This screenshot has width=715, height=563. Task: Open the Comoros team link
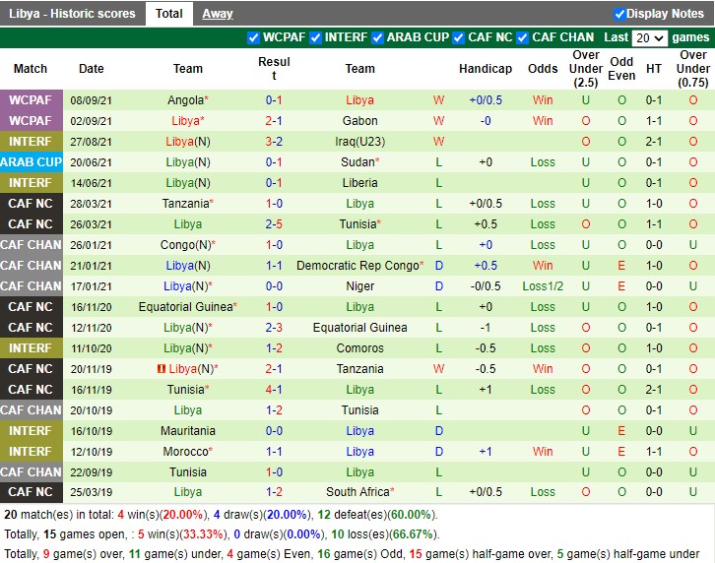pyautogui.click(x=359, y=348)
